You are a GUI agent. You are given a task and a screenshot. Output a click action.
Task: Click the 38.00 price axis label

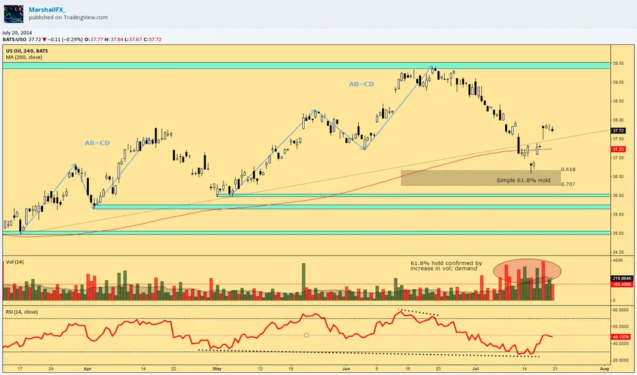coord(619,120)
